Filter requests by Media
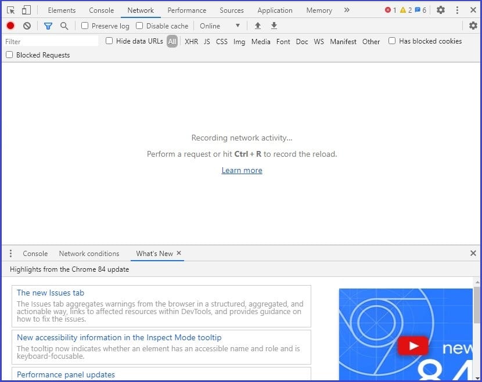Image resolution: width=482 pixels, height=382 pixels. tap(261, 41)
